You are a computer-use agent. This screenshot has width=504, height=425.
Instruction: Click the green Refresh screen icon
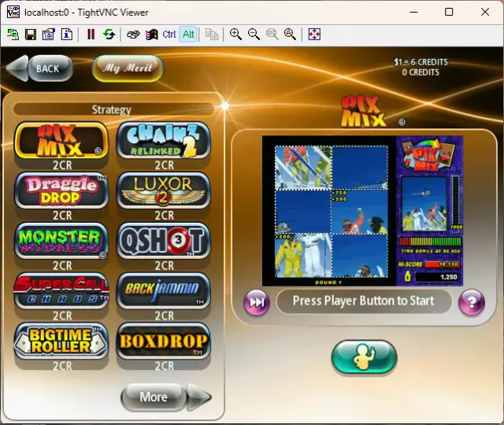pos(109,34)
